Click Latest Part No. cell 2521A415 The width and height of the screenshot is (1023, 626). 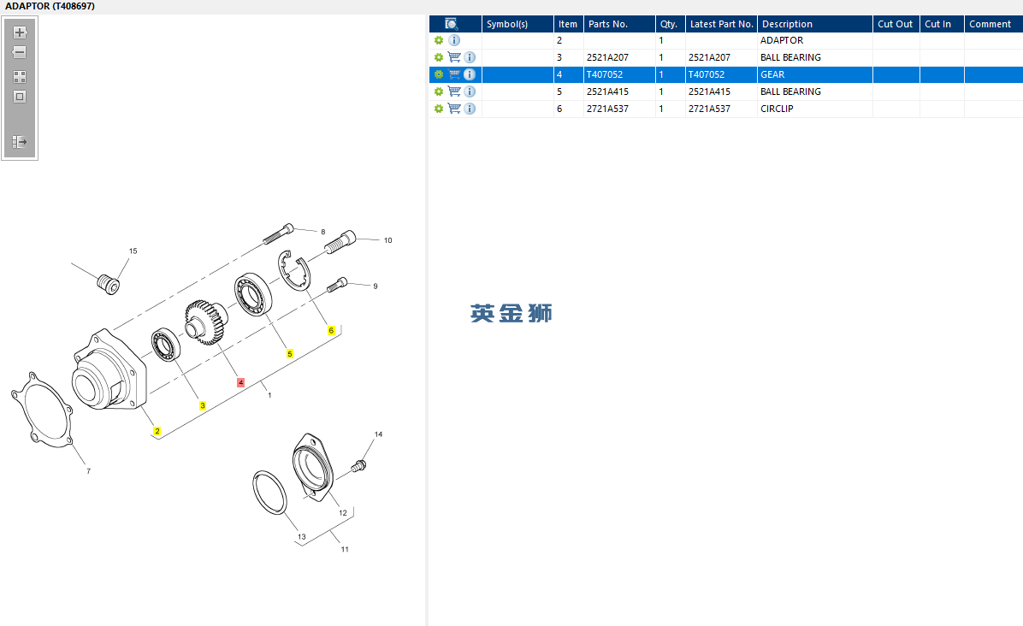(x=721, y=92)
